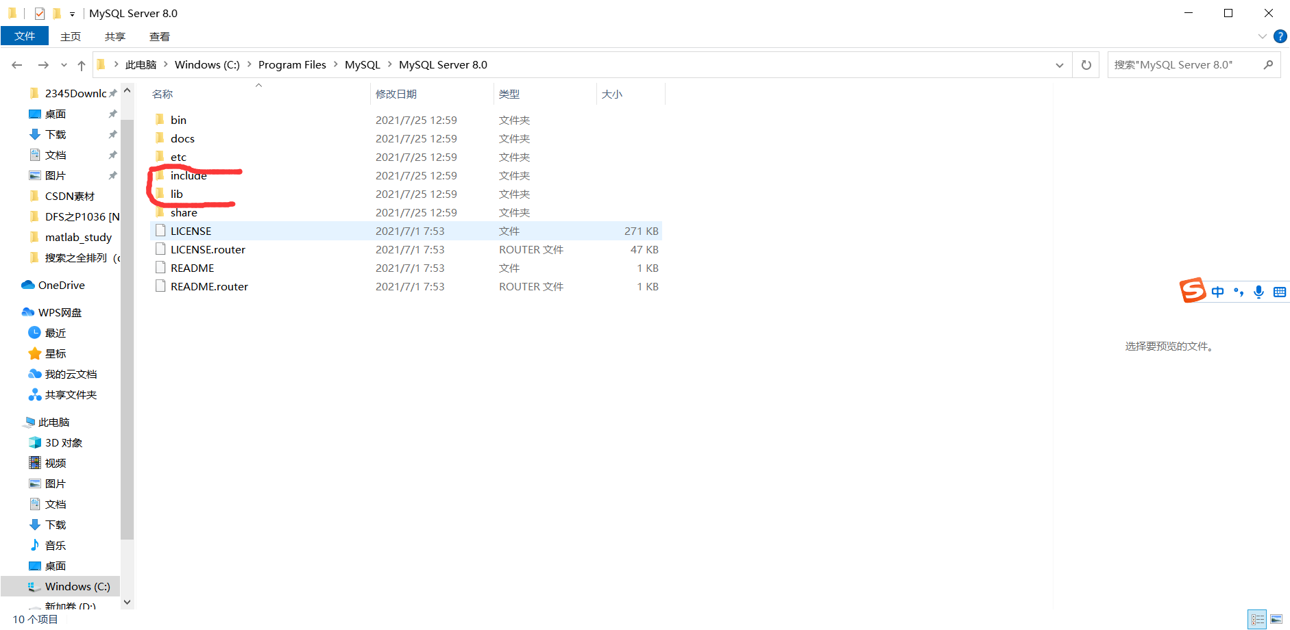Click the Sogou punctuation mode icon
Screen dimensions: 1290x630
1238,292
